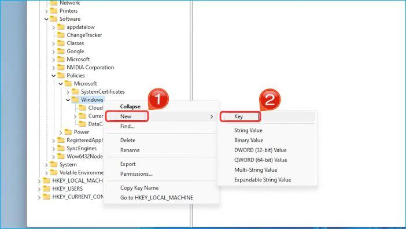Image resolution: width=406 pixels, height=229 pixels.
Task: Select the Wow6432Node key
Action: tap(84, 156)
